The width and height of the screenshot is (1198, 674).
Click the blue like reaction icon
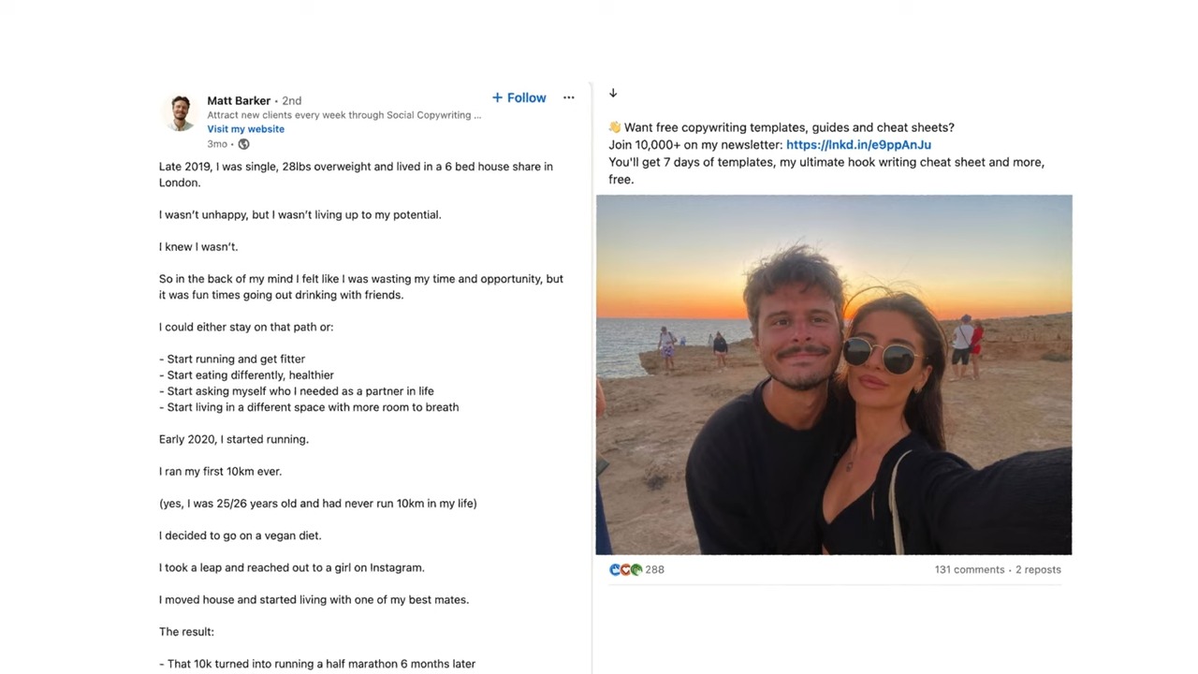(x=615, y=569)
